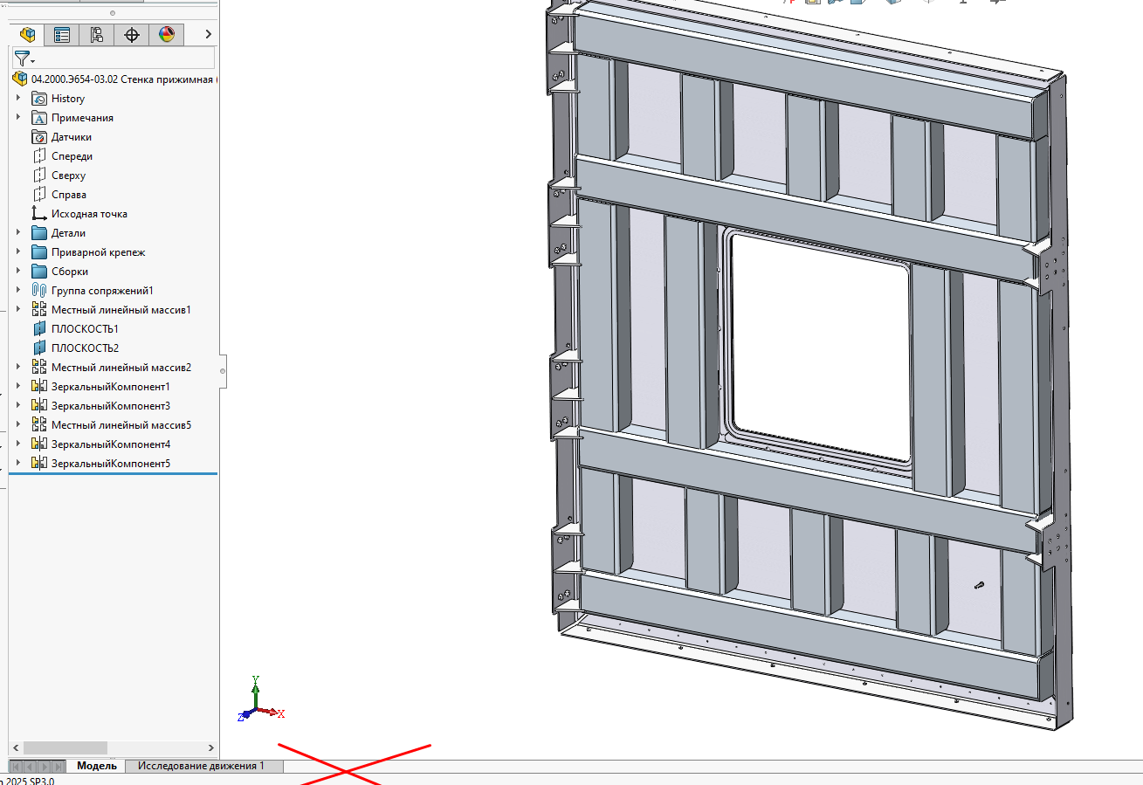Image resolution: width=1143 pixels, height=785 pixels.
Task: Switch to the PropertyManager tab
Action: [62, 35]
